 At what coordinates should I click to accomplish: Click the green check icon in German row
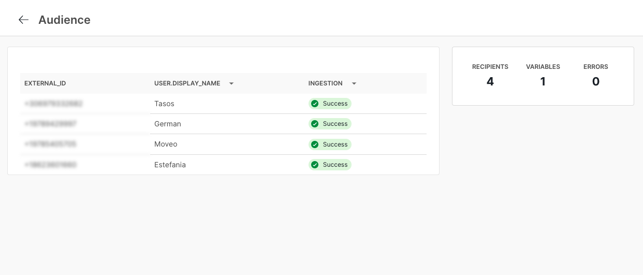315,124
